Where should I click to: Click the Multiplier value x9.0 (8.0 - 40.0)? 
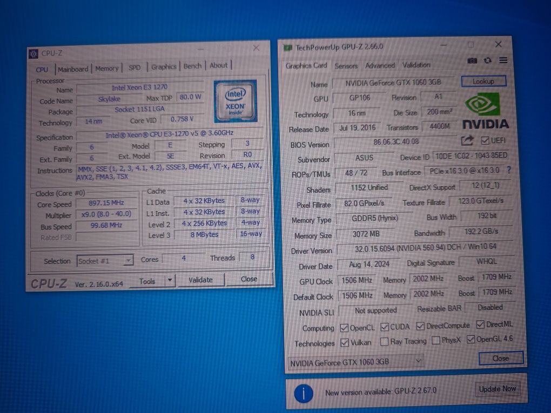point(106,214)
